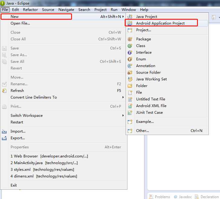Click the Refresh icon in File menu
Image resolution: width=220 pixels, height=199 pixels.
[x=4, y=91]
